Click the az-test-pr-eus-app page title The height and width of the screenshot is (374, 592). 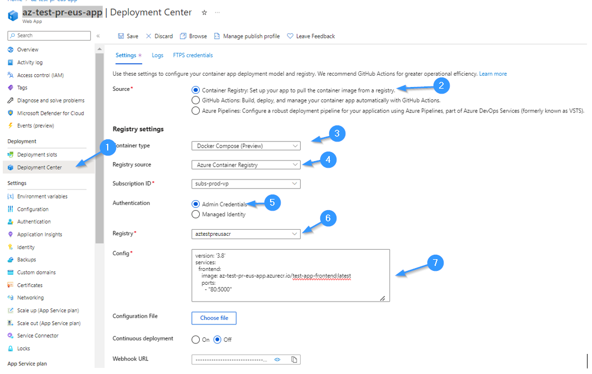pyautogui.click(x=62, y=12)
